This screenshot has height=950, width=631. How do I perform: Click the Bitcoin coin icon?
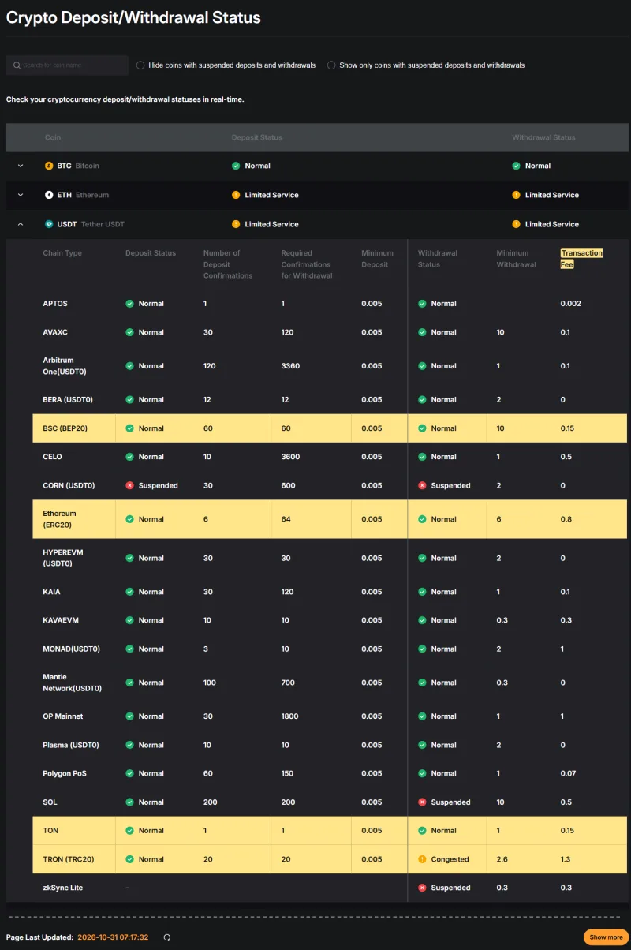(49, 166)
